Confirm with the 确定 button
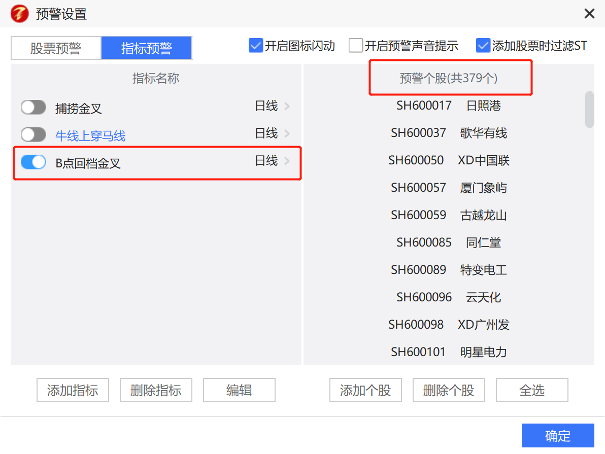Viewport: 605px width, 454px height. pyautogui.click(x=558, y=436)
